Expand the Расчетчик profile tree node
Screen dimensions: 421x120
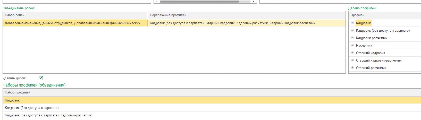352,45
